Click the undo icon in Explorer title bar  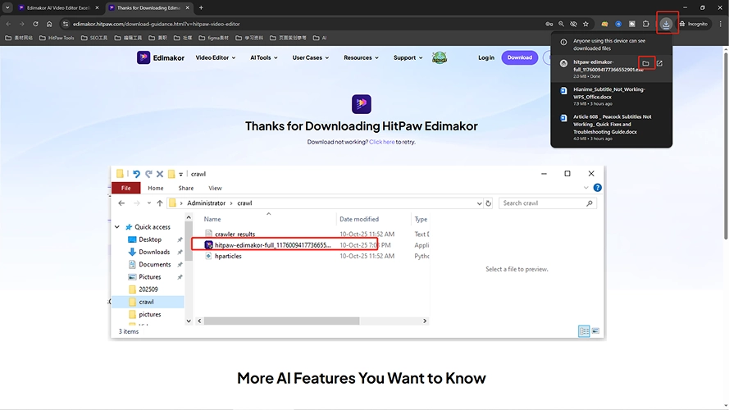tap(136, 174)
